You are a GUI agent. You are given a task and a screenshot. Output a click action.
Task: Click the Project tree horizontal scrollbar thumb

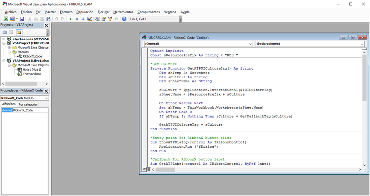point(21,84)
